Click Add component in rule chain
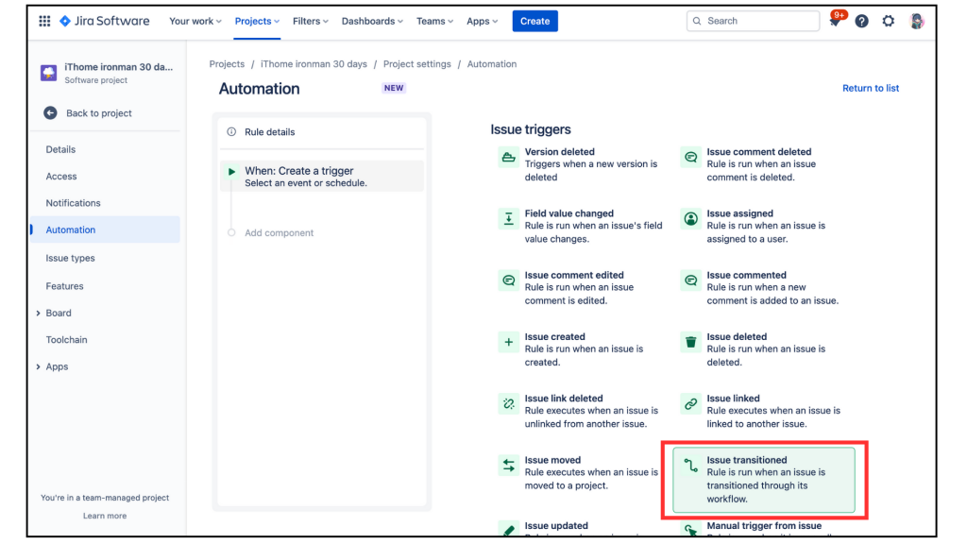Viewport: 967px width, 544px height. coord(279,233)
